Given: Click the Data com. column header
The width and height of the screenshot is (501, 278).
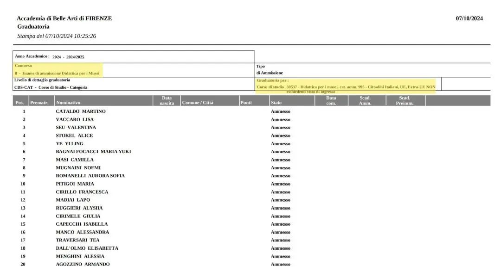Looking at the screenshot, I should click(331, 100).
